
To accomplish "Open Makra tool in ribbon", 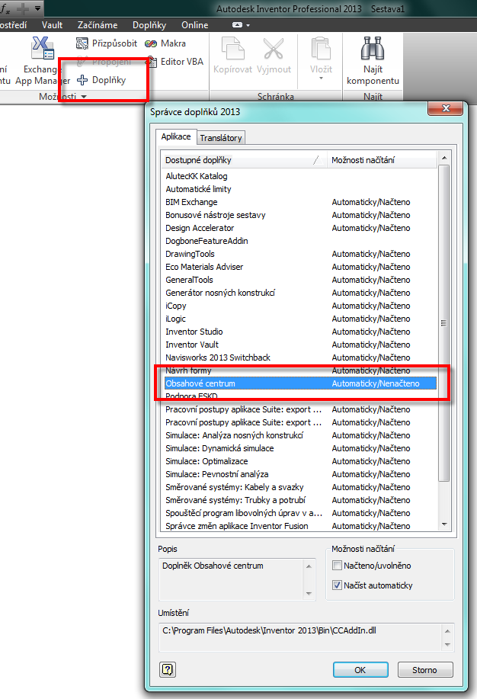I will 165,43.
